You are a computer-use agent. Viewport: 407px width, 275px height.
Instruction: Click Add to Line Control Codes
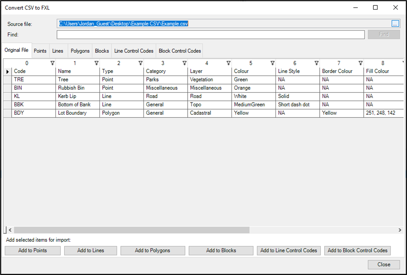[288, 250]
